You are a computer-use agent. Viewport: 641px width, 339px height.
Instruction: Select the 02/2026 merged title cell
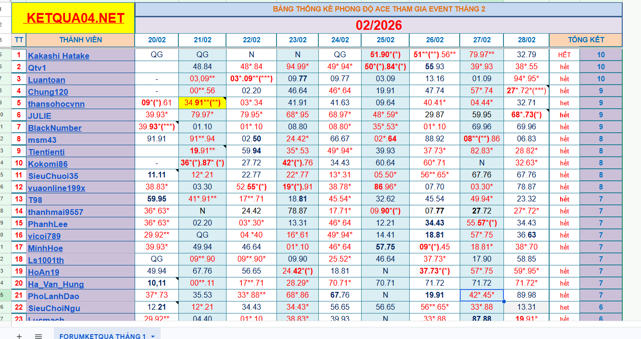click(378, 25)
